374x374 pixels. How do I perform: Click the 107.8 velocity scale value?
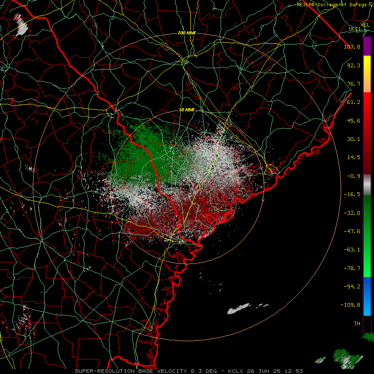(352, 47)
